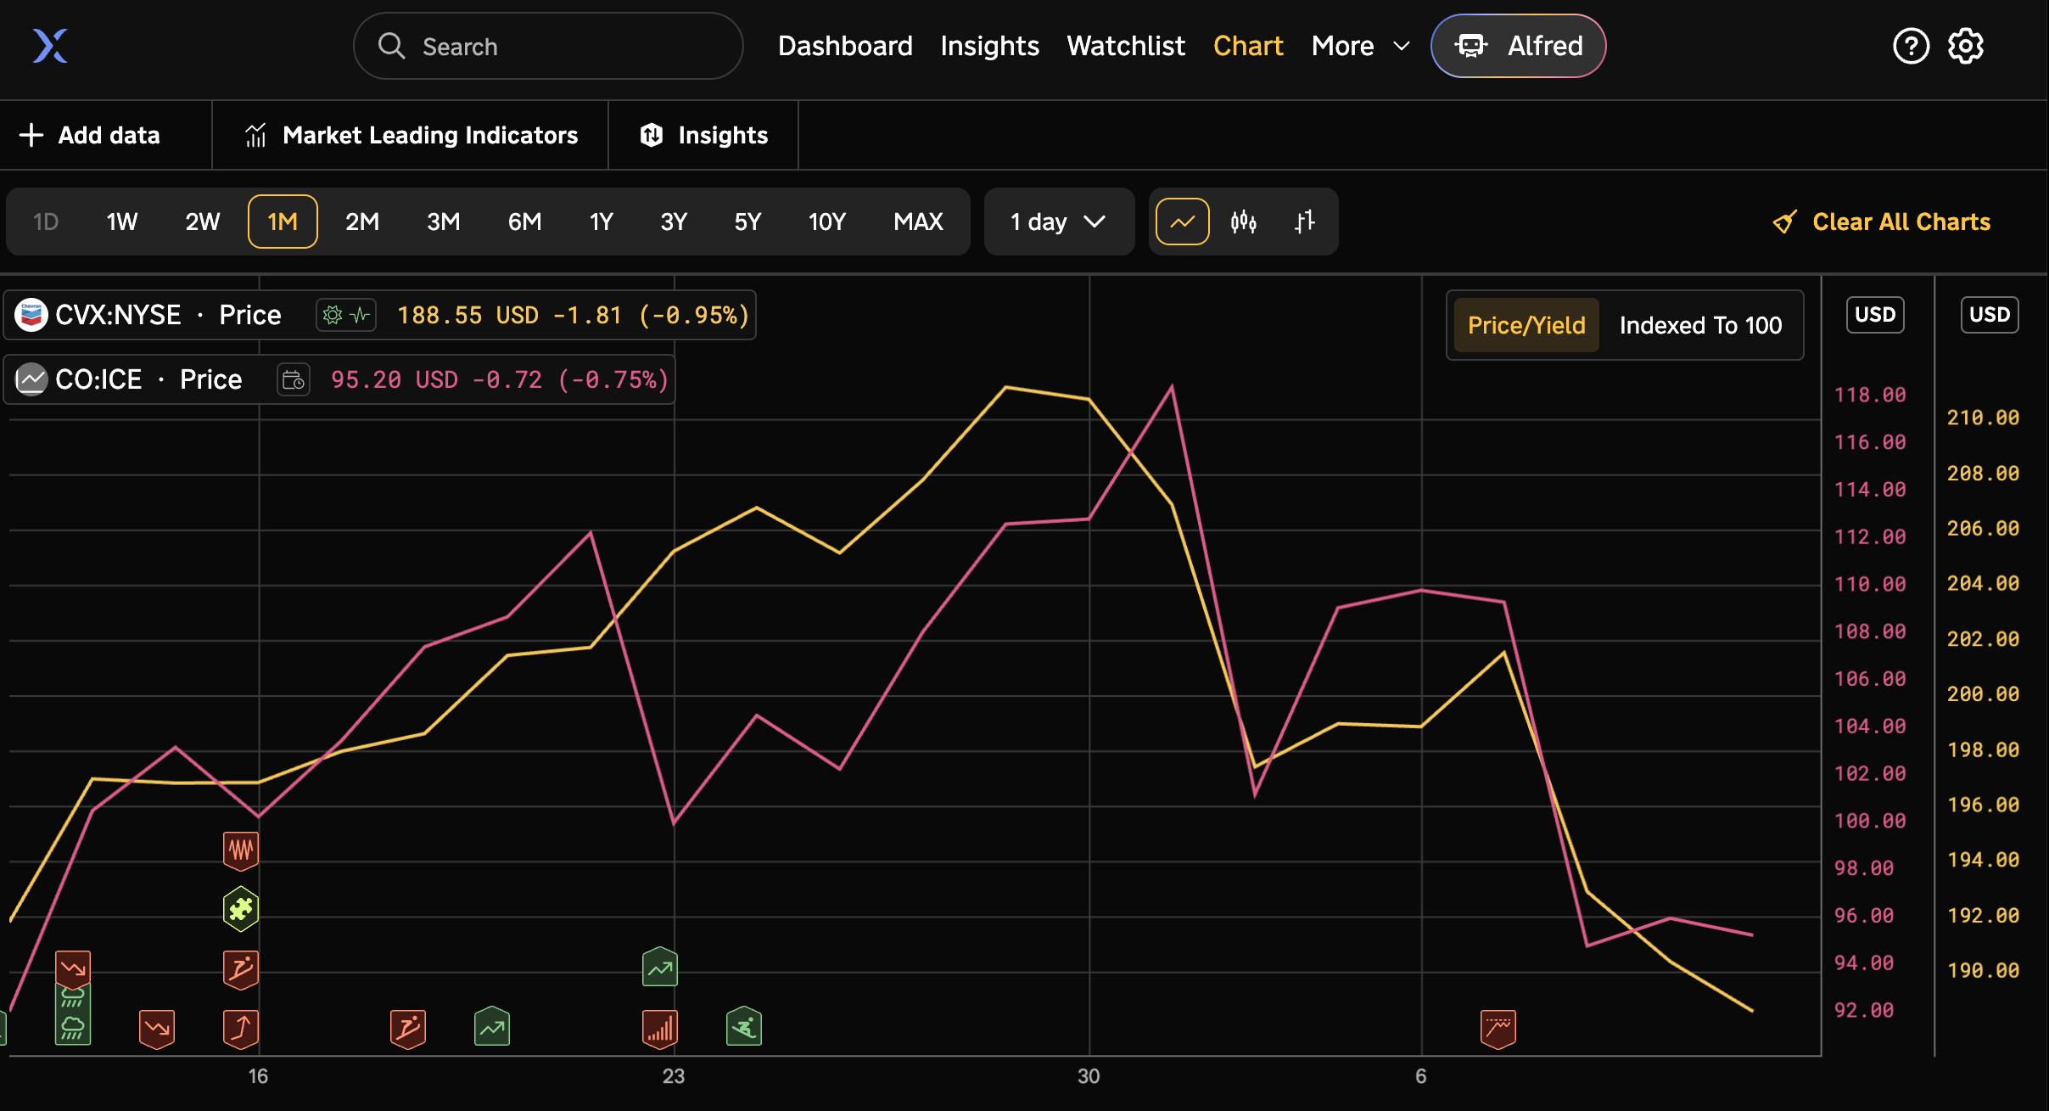Open the CO:ICE series legend
Screen dimensions: 2049x1111
(x=339, y=379)
